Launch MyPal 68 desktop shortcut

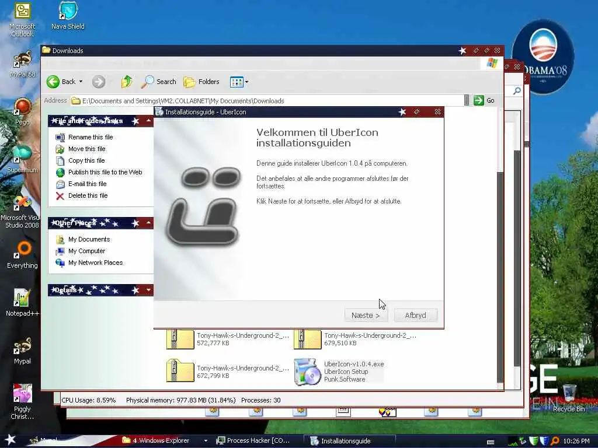(x=22, y=65)
